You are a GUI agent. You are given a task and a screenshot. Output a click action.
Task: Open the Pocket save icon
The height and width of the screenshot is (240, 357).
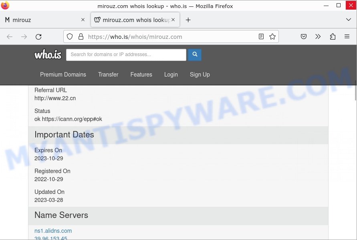303,36
